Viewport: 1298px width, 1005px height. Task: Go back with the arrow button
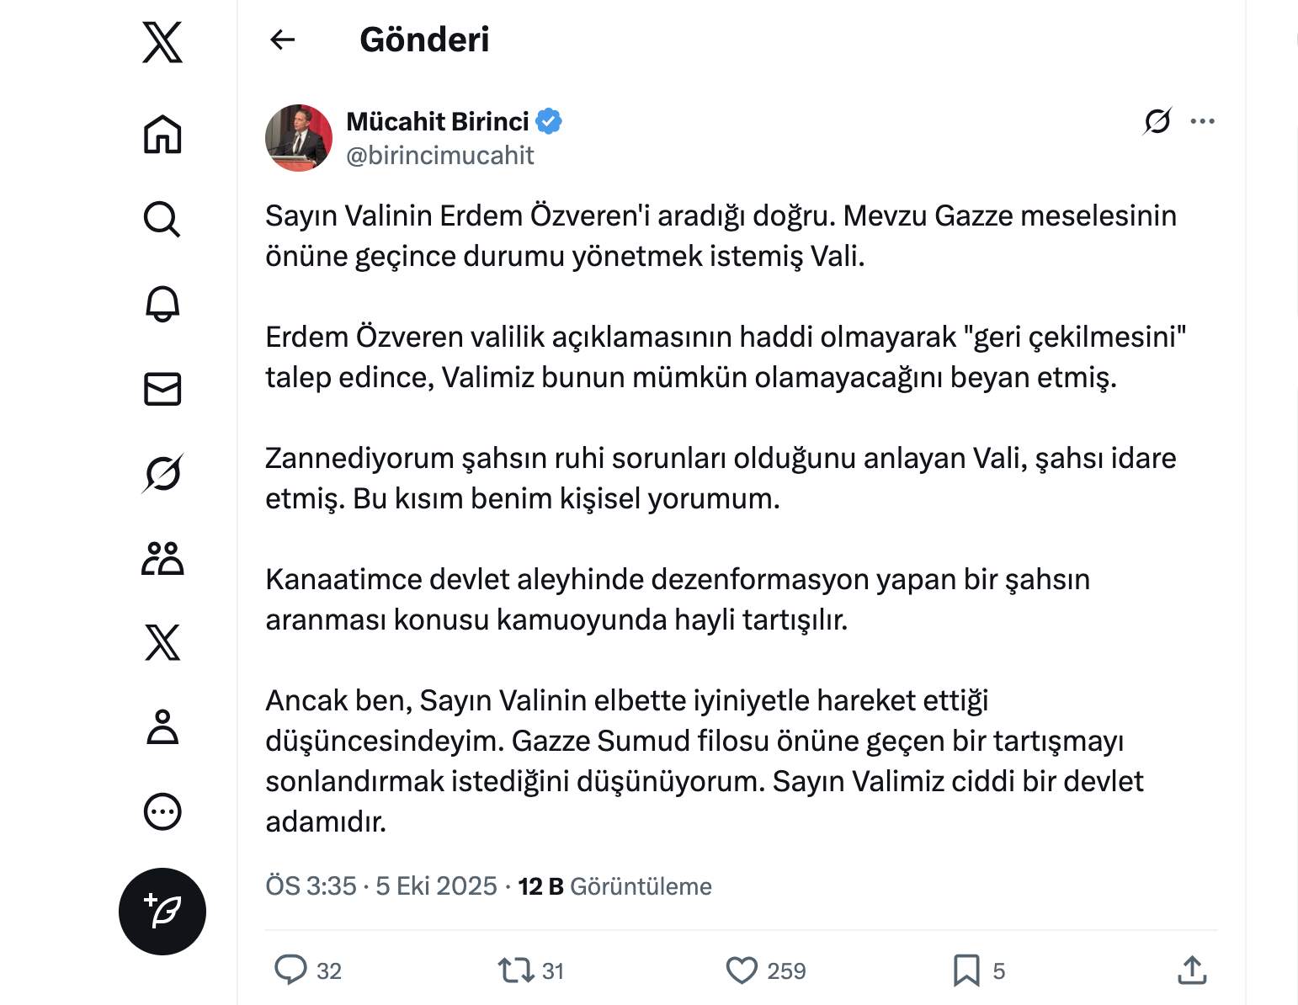coord(283,40)
